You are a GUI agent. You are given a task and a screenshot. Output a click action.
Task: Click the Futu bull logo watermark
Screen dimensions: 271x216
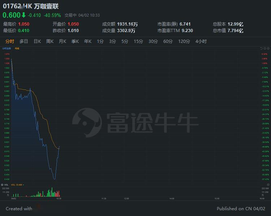pyautogui.click(x=87, y=123)
